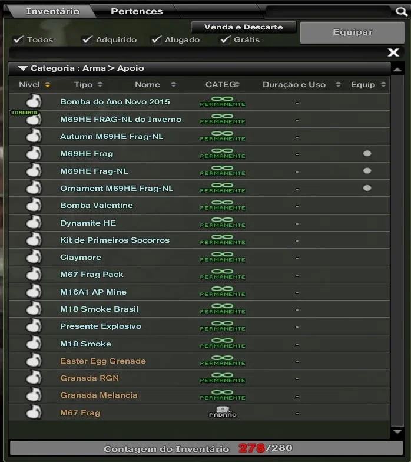The image size is (411, 462).
Task: Click Permanente icon for Granada Melancia
Action: (223, 395)
